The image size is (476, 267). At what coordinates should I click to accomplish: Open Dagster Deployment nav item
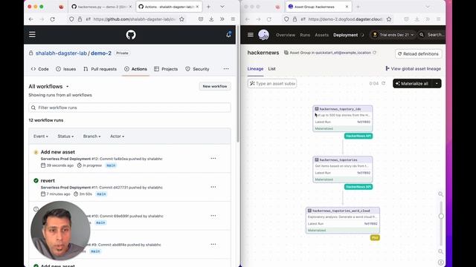(x=345, y=35)
